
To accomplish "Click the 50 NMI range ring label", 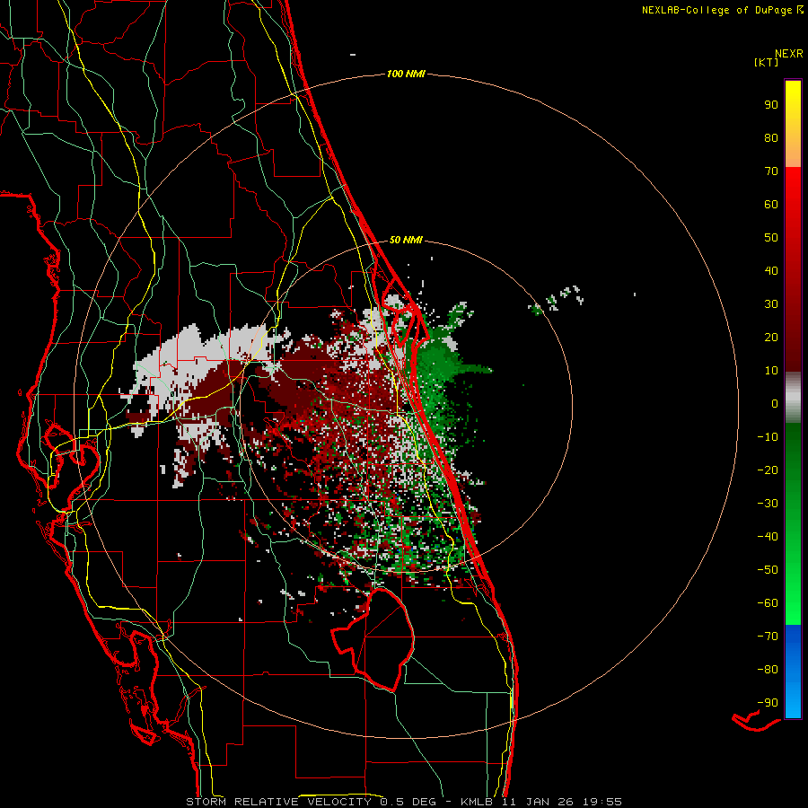I will click(406, 240).
